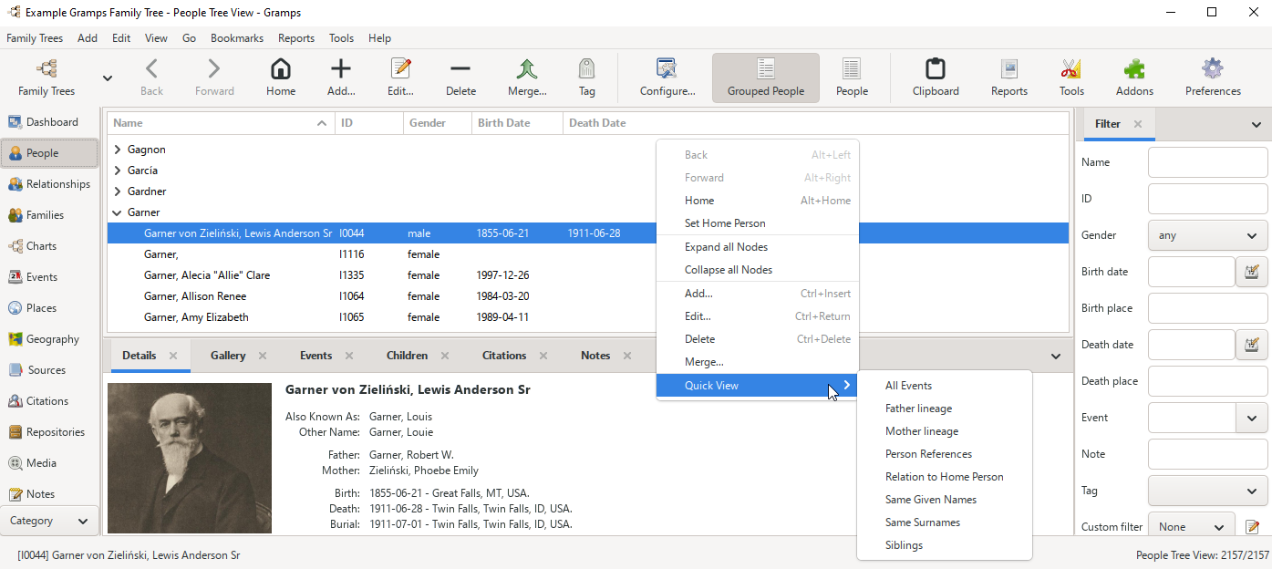Open Families in the sidebar
The height and width of the screenshot is (569, 1272).
click(x=50, y=215)
